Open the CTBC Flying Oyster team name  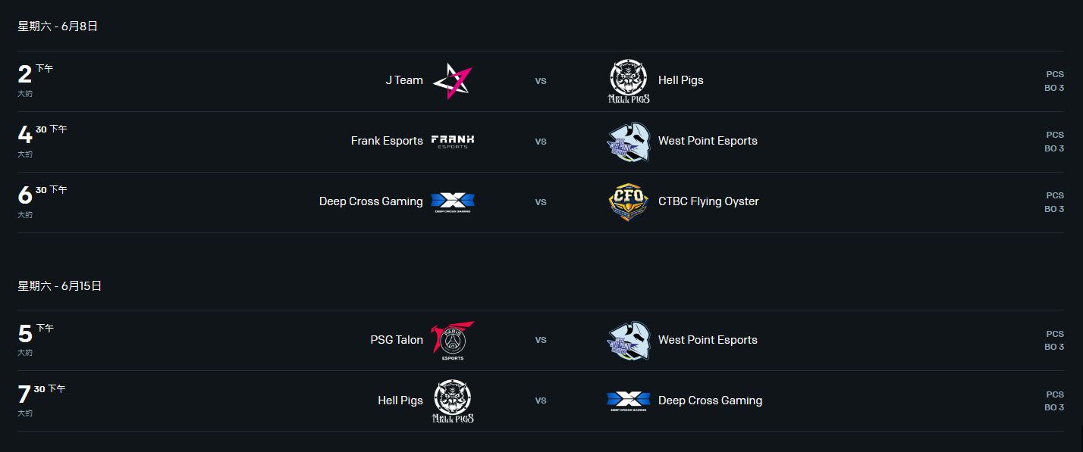(x=708, y=201)
